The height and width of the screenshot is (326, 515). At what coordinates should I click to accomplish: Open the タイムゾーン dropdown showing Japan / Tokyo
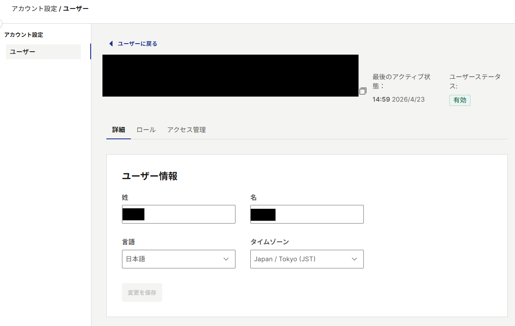[307, 259]
